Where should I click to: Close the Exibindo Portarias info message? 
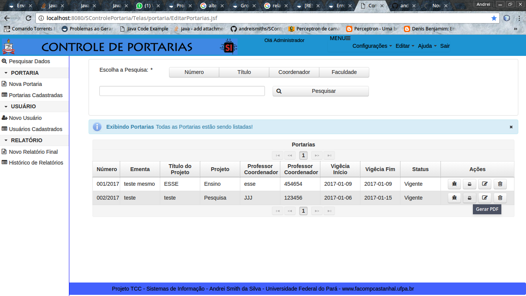point(511,127)
